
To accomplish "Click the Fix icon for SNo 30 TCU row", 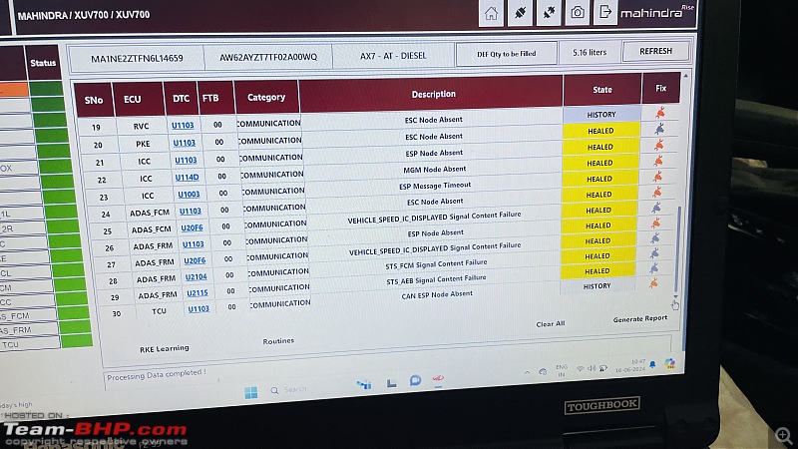I will tap(653, 283).
